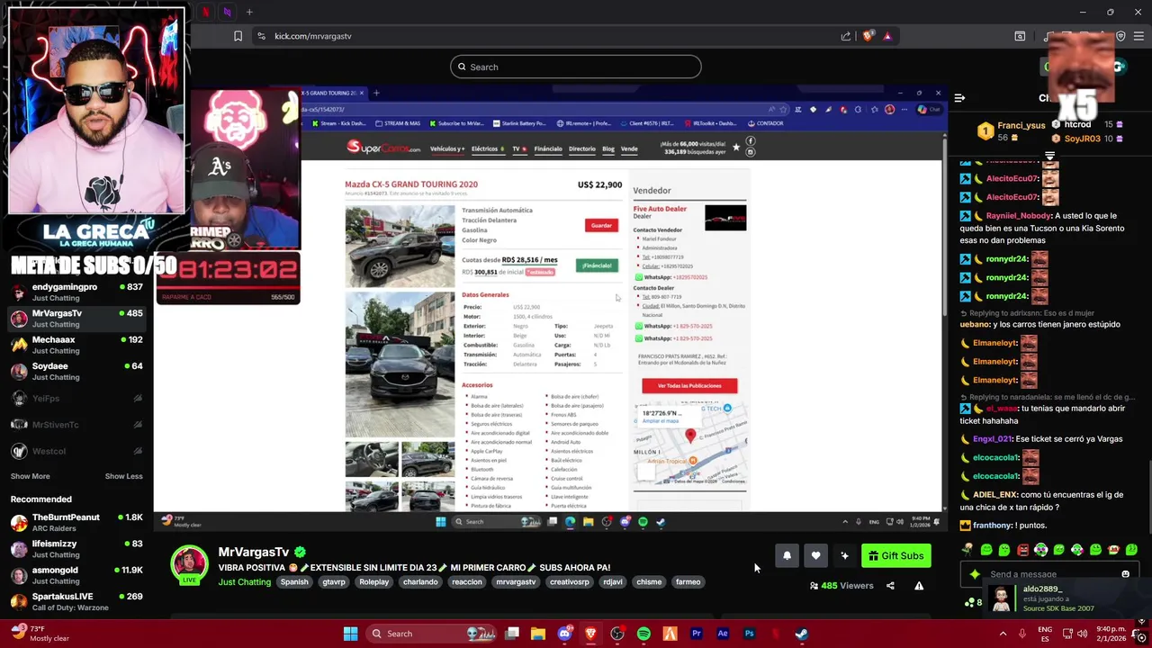Select the gtavrp tag

(334, 582)
